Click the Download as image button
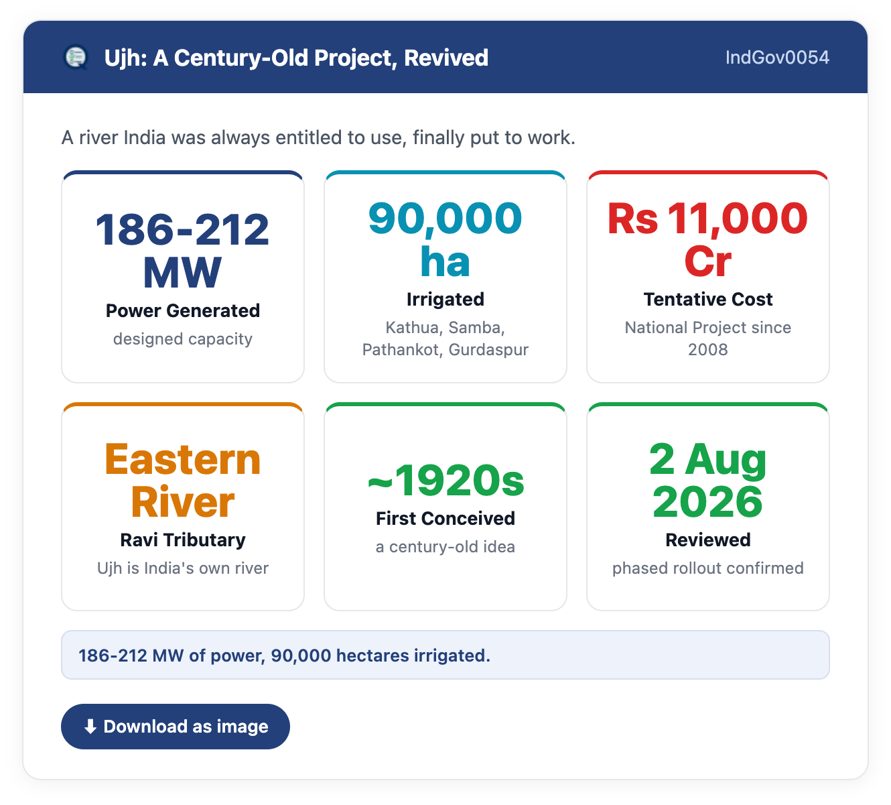The height and width of the screenshot is (805, 891). [x=176, y=727]
